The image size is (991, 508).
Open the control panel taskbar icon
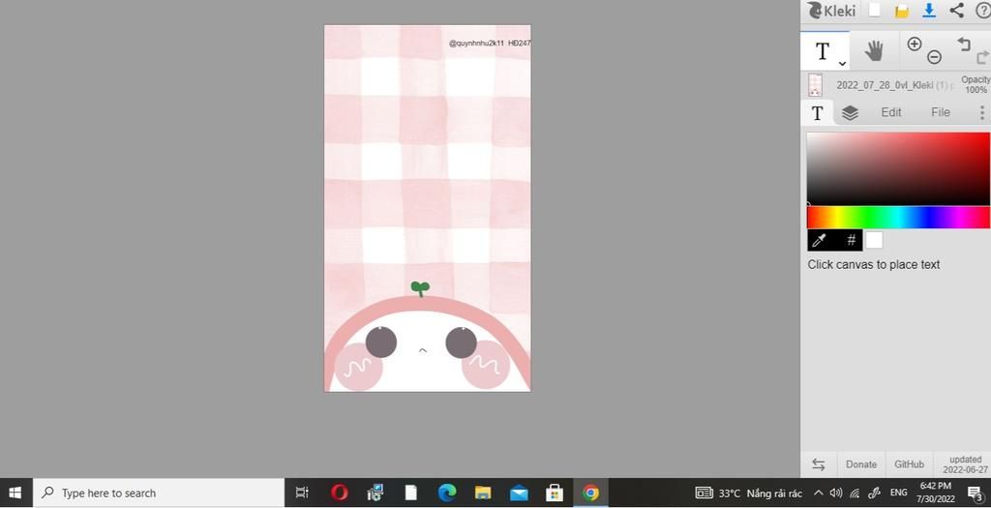pos(375,493)
